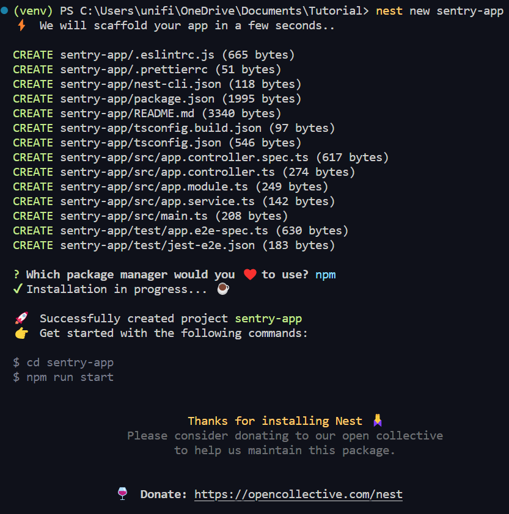Click the praying hands emoji
509x514 pixels.
coord(378,421)
